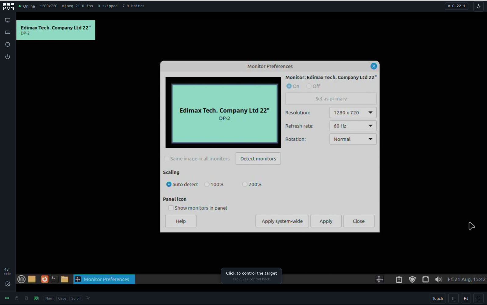Viewport: 487px width, 305px height.
Task: Open the Refresh rate dropdown
Action: (x=353, y=126)
